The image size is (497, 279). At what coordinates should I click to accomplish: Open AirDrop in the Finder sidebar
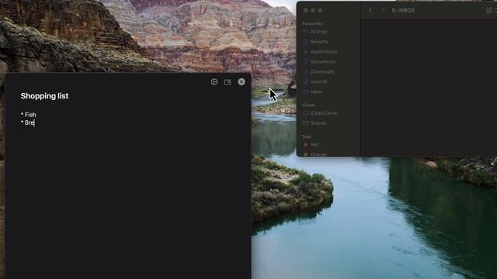coord(318,32)
